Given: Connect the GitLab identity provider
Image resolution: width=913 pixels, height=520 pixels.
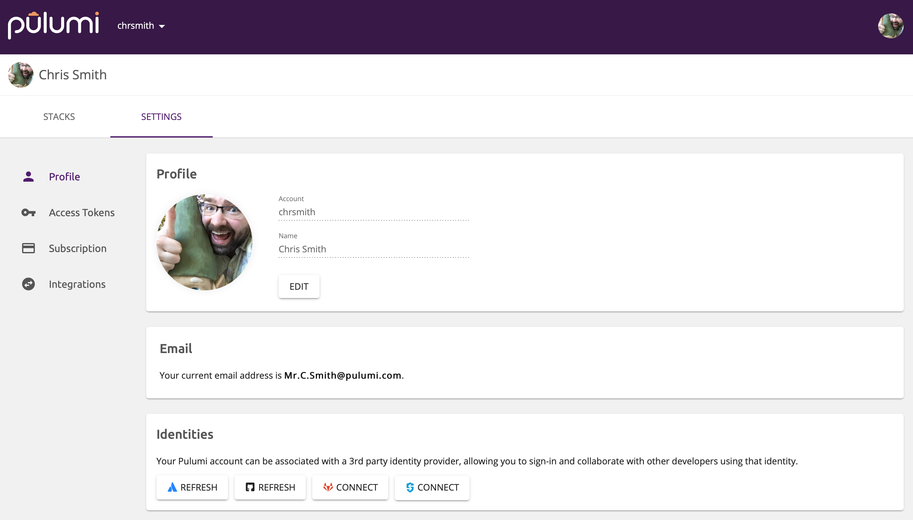Looking at the screenshot, I should 350,487.
